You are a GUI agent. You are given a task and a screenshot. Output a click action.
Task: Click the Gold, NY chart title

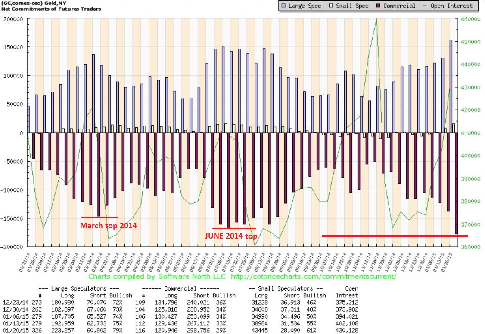point(35,3)
